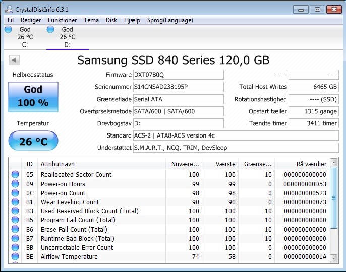The image size is (346, 272).
Task: Select the Reallocated Sector Count attribute name
Action: 76,175
